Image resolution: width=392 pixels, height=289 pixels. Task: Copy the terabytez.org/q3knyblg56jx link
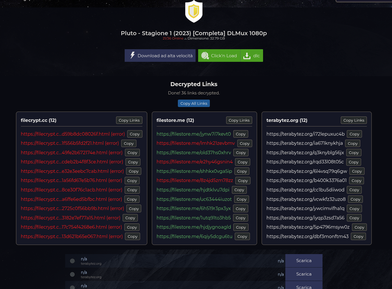pos(354,153)
